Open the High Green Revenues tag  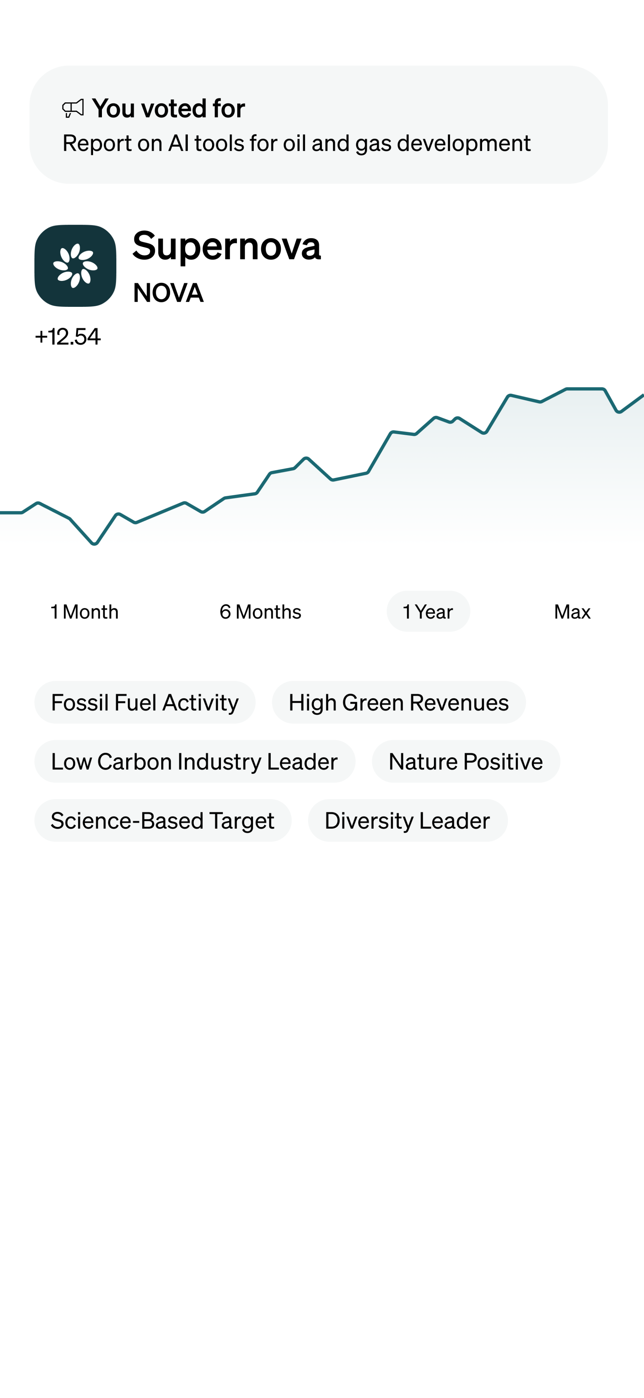tap(399, 702)
